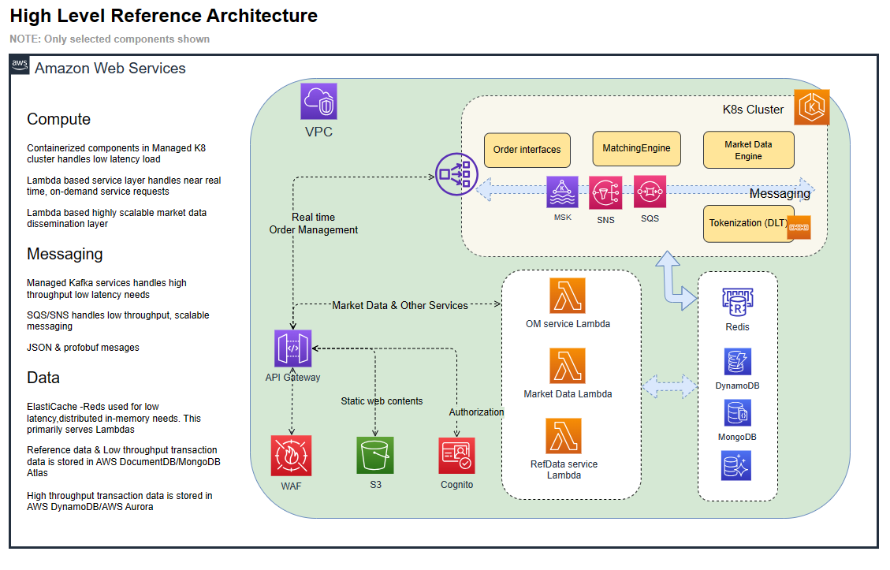Click the AWS logo icon
This screenshot has width=890, height=570.
[20, 65]
